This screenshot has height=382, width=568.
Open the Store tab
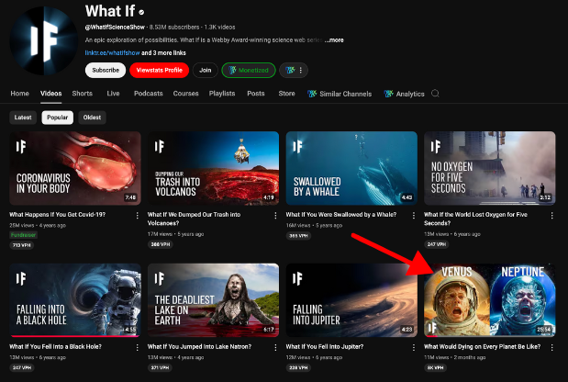click(x=286, y=94)
